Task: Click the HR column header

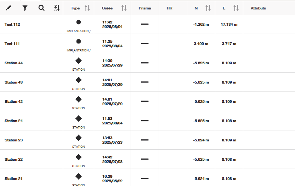Action: point(169,8)
